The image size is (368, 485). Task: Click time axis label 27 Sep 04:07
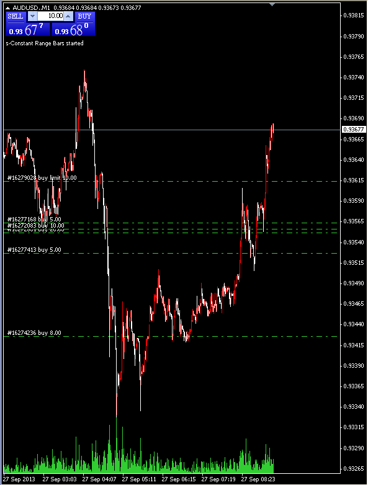[99, 479]
